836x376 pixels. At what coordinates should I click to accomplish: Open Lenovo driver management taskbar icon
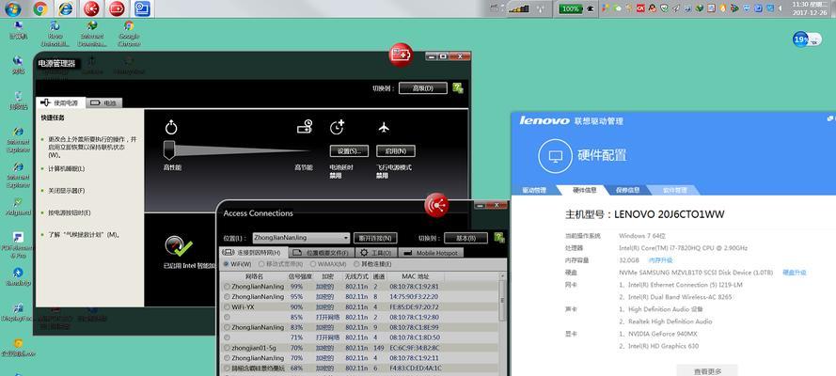tap(142, 8)
